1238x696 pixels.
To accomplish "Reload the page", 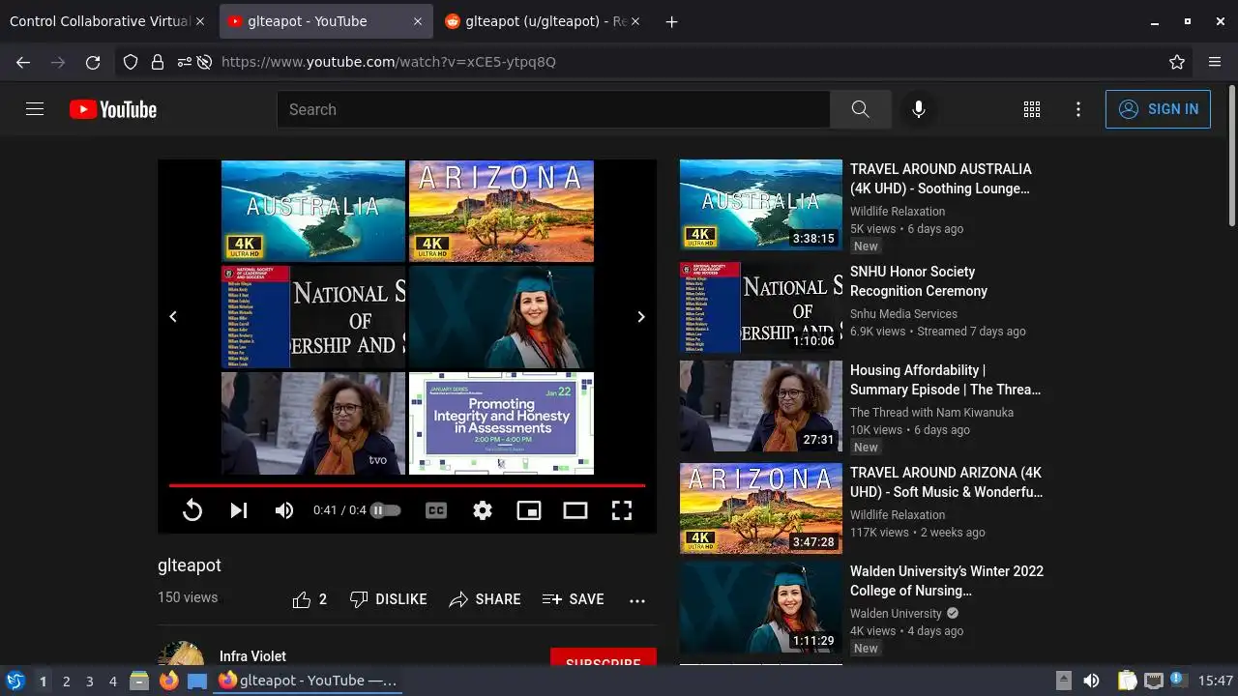I will pos(93,62).
